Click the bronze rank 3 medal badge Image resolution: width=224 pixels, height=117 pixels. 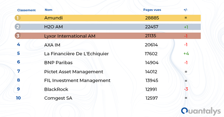coord(18,36)
